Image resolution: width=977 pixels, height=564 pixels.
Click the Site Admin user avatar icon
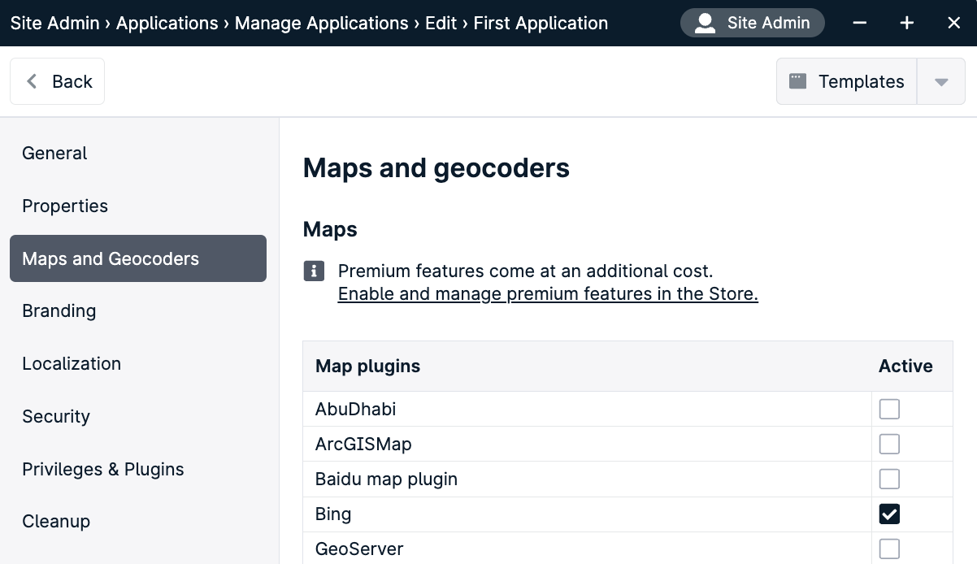[706, 23]
